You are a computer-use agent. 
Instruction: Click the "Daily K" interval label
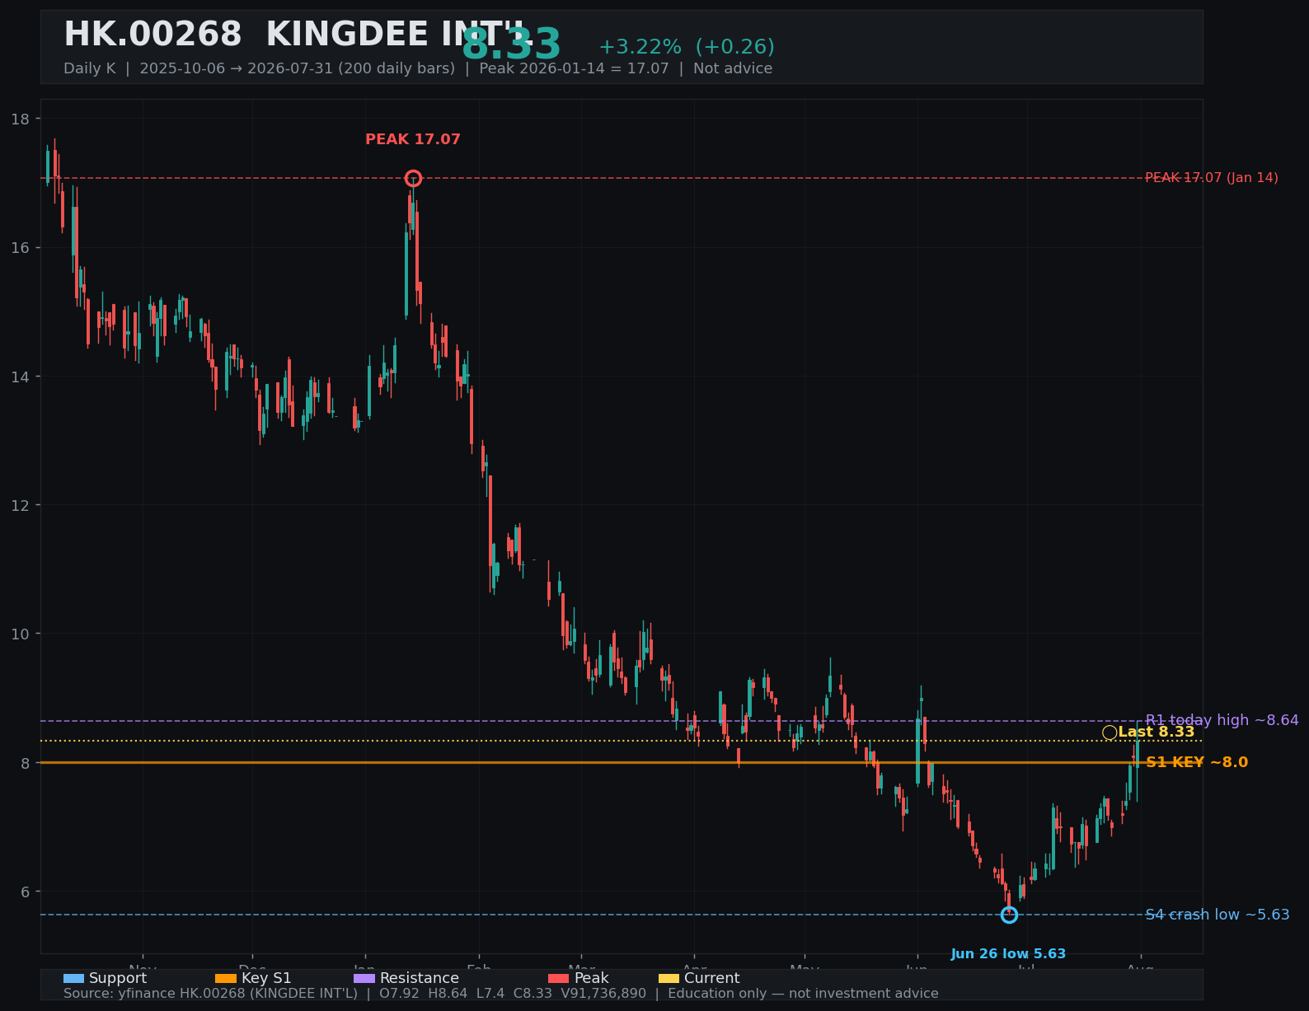tap(90, 68)
